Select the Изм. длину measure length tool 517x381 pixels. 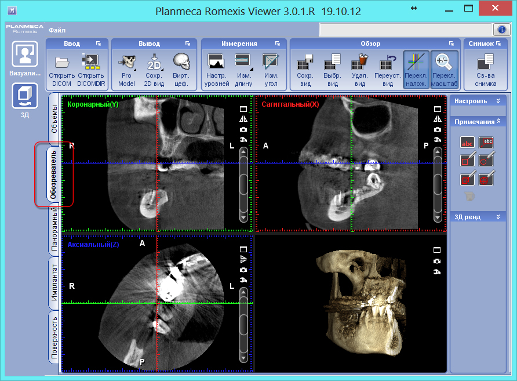[x=243, y=70]
